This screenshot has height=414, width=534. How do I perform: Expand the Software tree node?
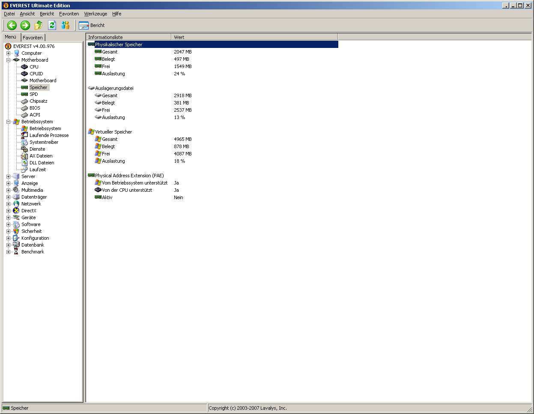pos(8,224)
